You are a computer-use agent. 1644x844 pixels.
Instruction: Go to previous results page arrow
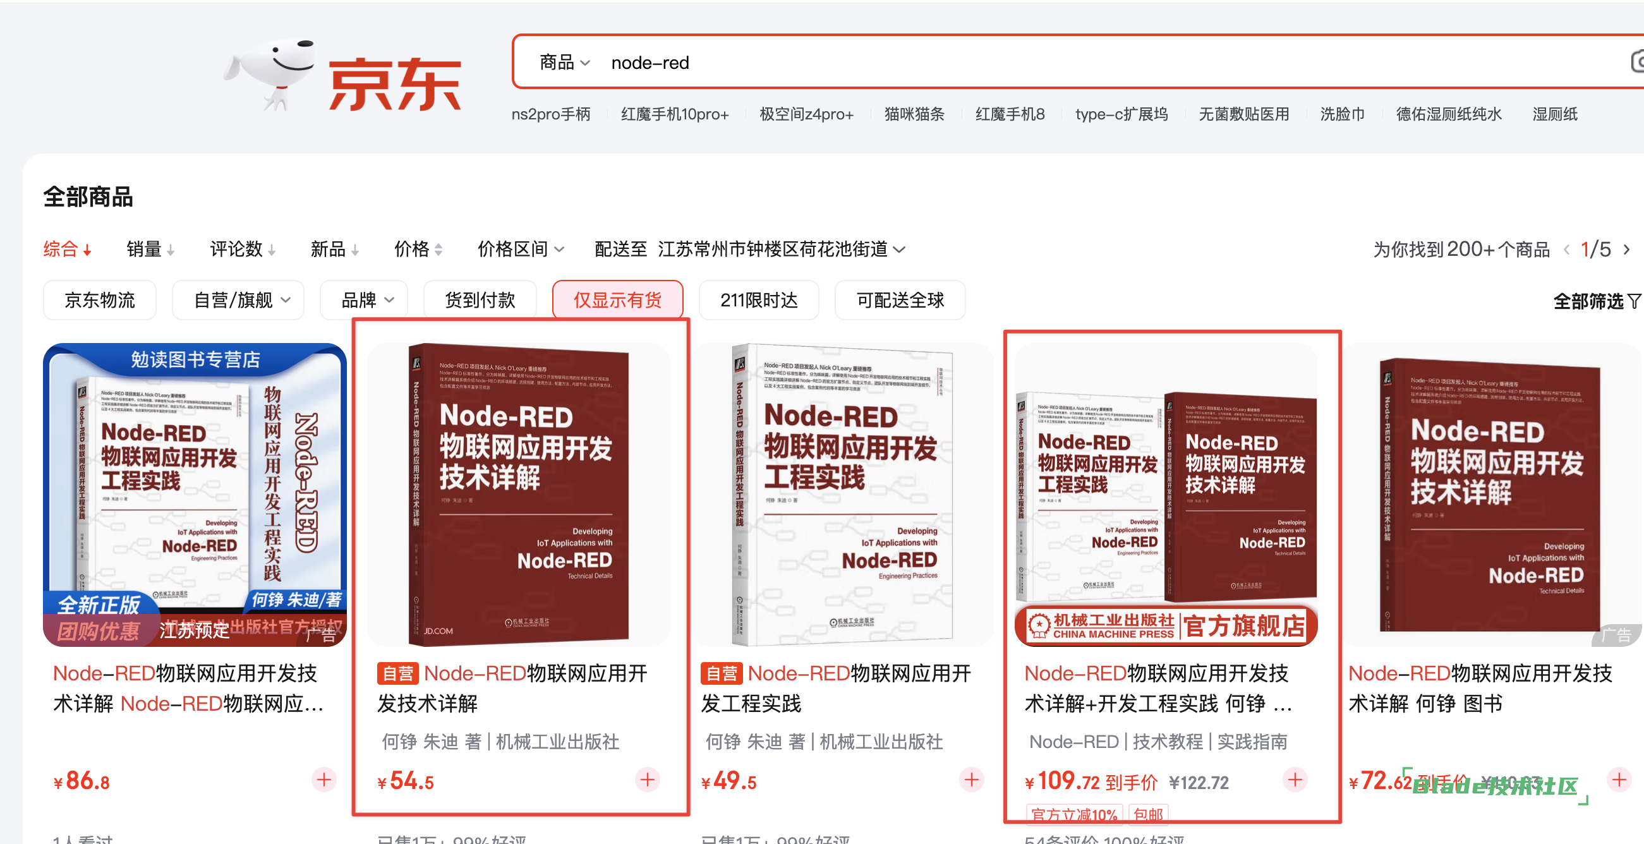point(1567,250)
